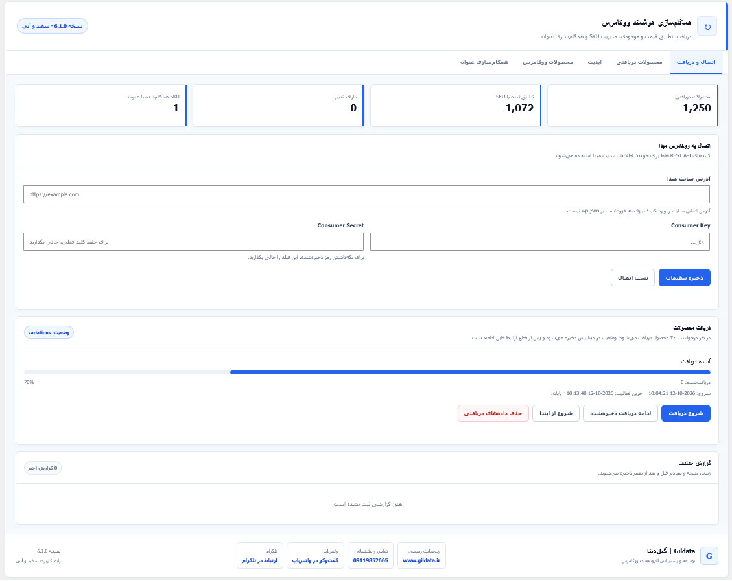
Task: Click the version 6.1.0 badge in the header
Action: pos(53,26)
